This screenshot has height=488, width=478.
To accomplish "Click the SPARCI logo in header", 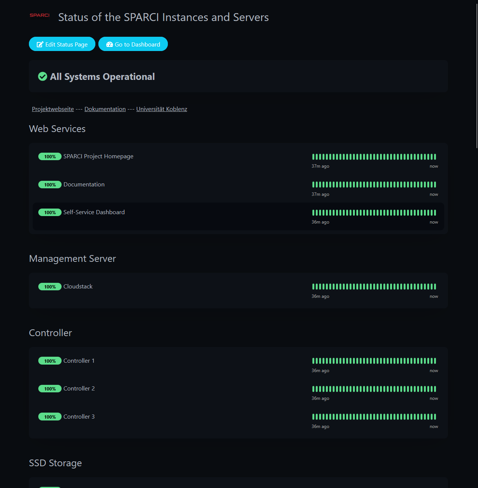I will tap(39, 15).
